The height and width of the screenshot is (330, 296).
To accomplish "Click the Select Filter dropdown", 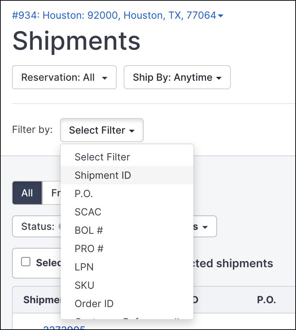I will (x=101, y=130).
